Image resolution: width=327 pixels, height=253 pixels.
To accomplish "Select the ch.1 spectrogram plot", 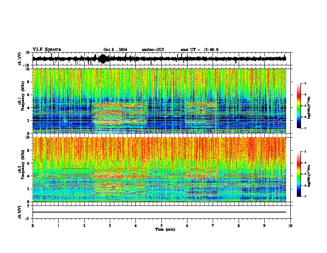I will point(159,101).
